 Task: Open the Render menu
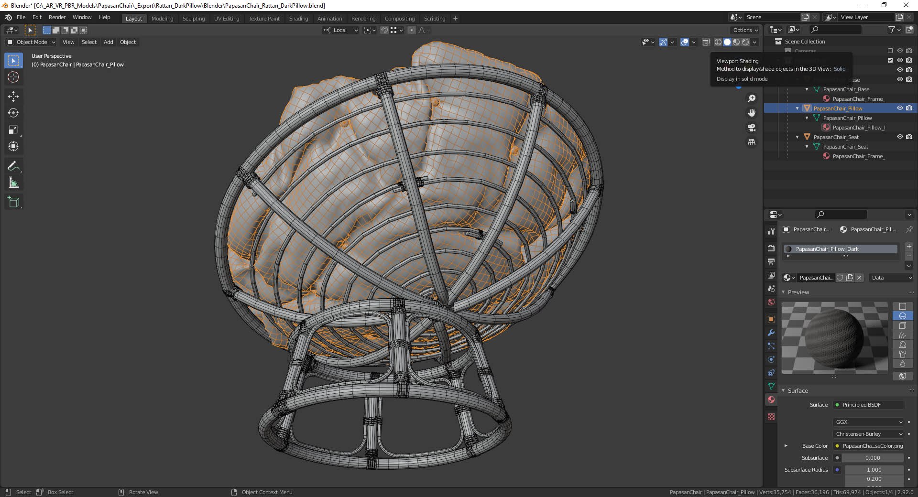[x=57, y=17]
